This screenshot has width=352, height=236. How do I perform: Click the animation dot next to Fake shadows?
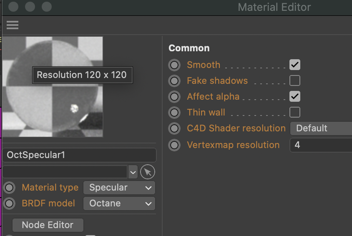pyautogui.click(x=174, y=81)
